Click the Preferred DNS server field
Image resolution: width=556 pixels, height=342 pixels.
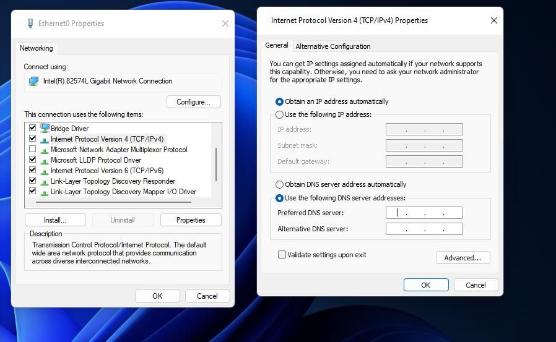point(424,213)
